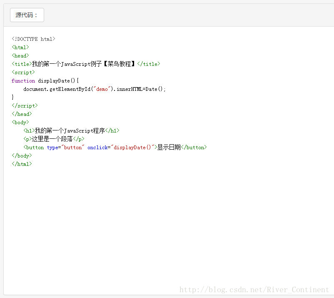This screenshot has height=298, width=334.
Task: Click the <!DOCTYPE html> line
Action: pos(33,39)
